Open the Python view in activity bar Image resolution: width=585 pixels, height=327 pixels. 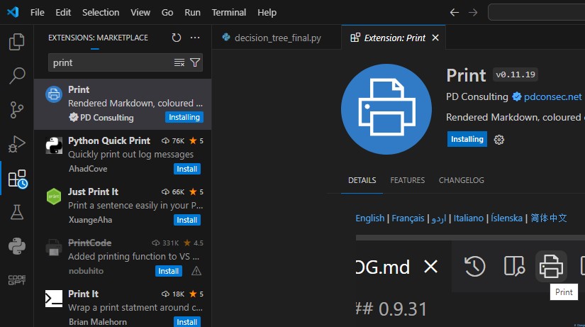tap(17, 246)
